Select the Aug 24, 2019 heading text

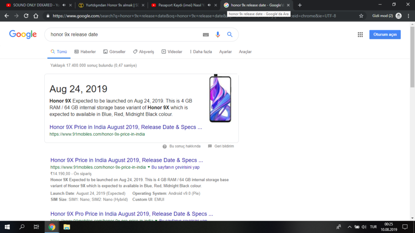[78, 89]
